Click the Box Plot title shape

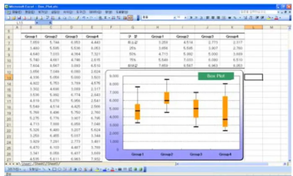216,76
